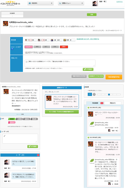Toggle the pink ヒント tweet tag
This screenshot has height=189, width=125.
[x=28, y=47]
